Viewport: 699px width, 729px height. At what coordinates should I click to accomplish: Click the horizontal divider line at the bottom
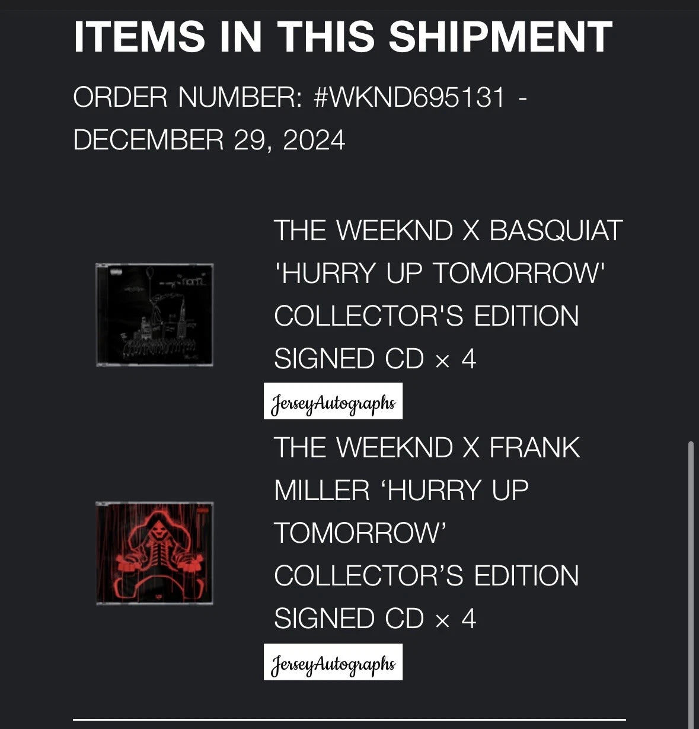coord(349,720)
